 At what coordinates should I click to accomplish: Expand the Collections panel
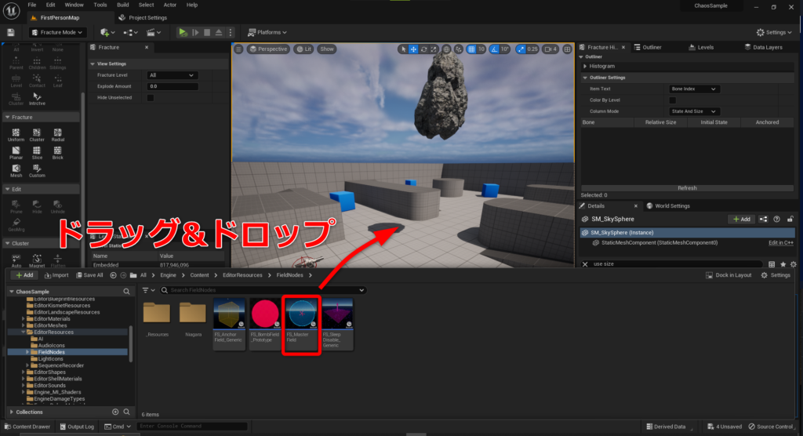11,412
